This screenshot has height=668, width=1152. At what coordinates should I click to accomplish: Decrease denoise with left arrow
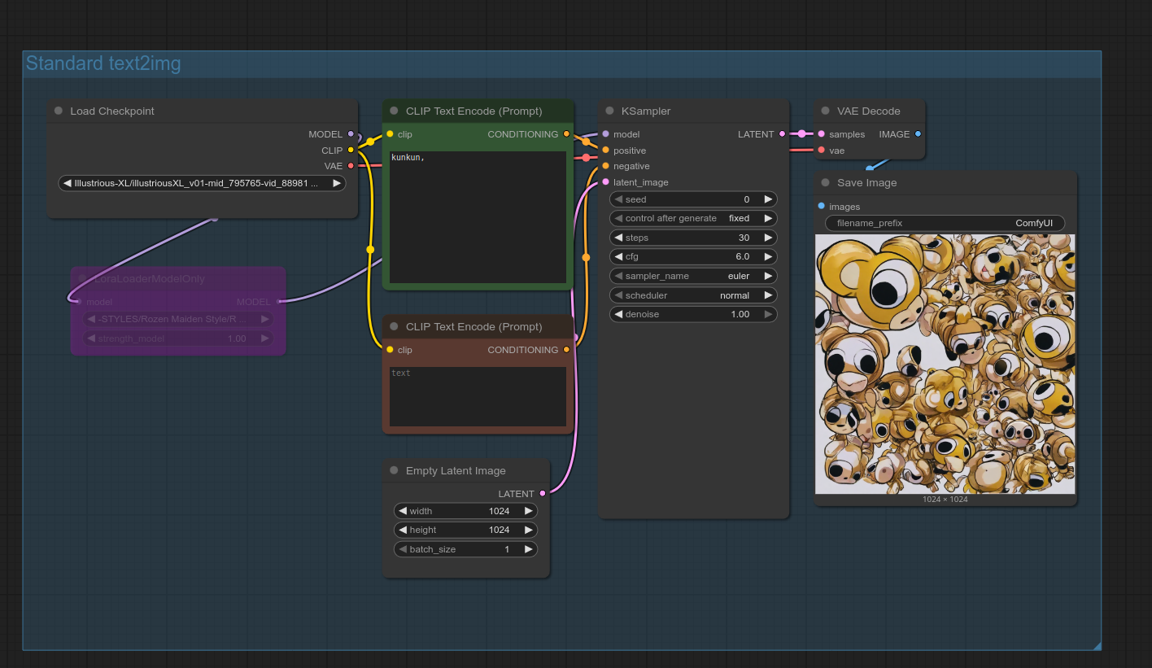click(618, 314)
